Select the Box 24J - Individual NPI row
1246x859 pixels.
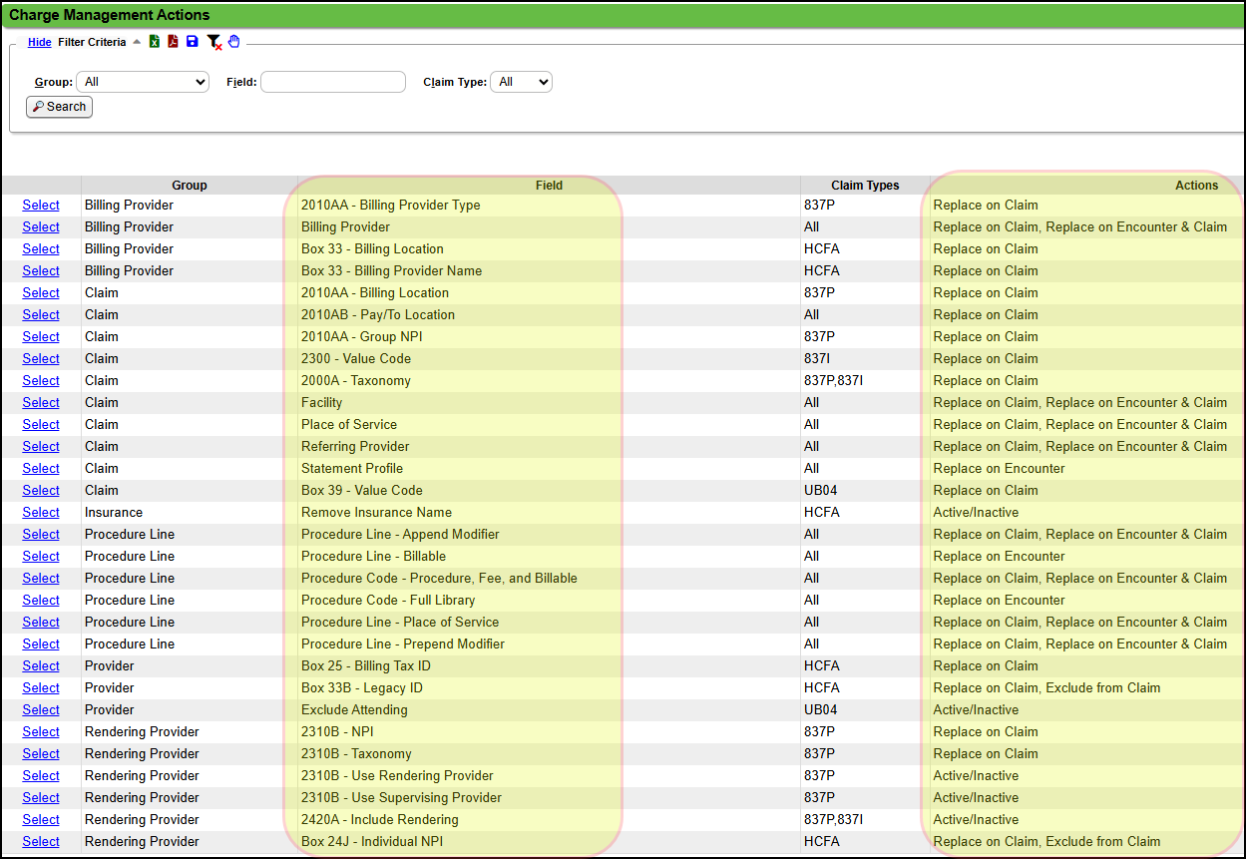(x=41, y=842)
